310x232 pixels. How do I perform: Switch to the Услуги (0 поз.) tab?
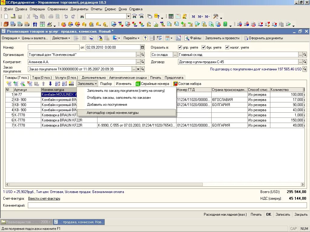pos(66,78)
